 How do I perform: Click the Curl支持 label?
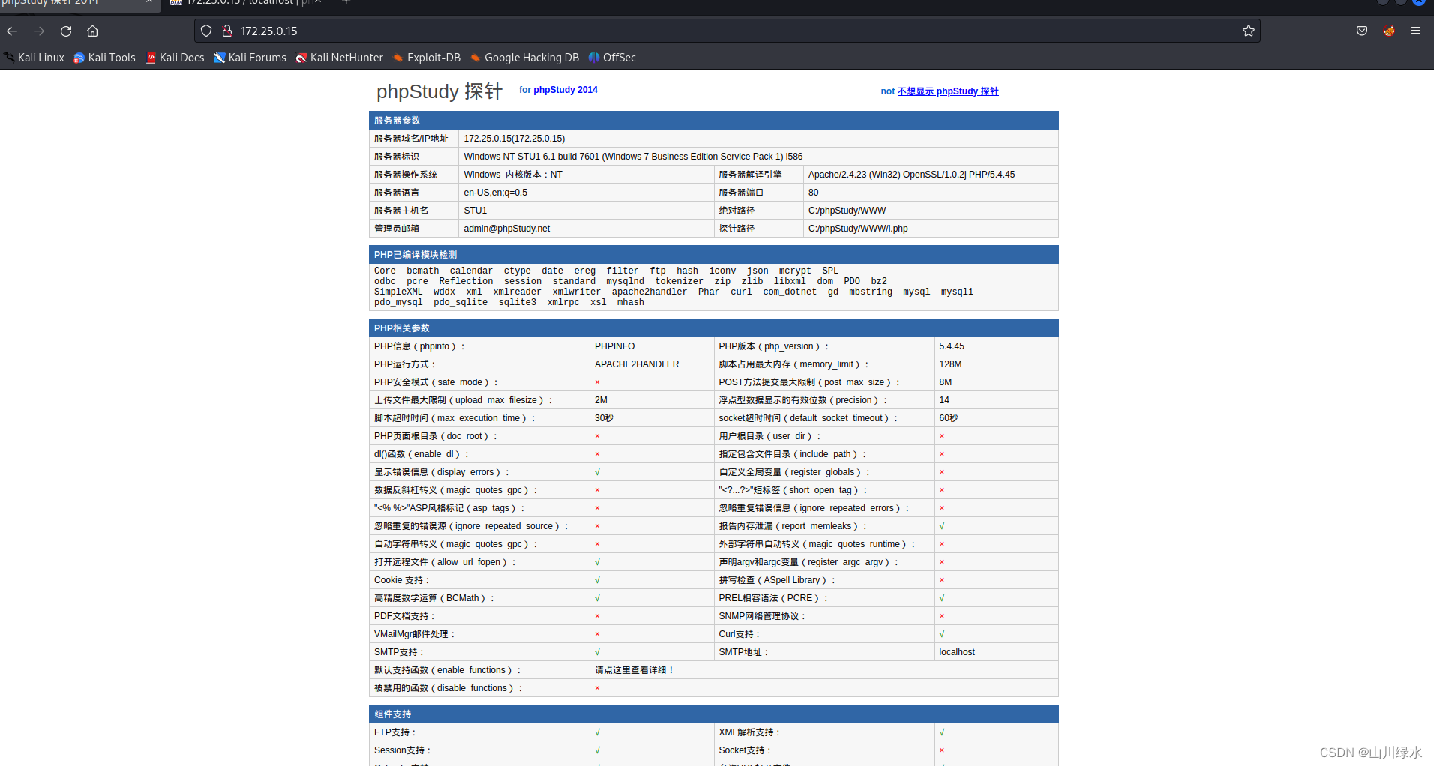pos(739,634)
